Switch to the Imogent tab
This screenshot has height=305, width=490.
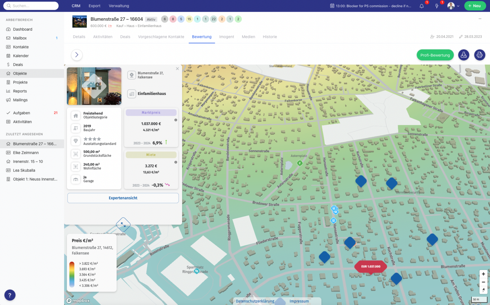tap(226, 37)
